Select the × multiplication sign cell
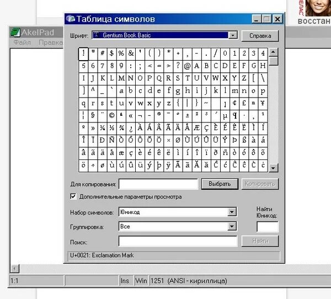The height and width of the screenshot is (299, 331). tap(168, 141)
